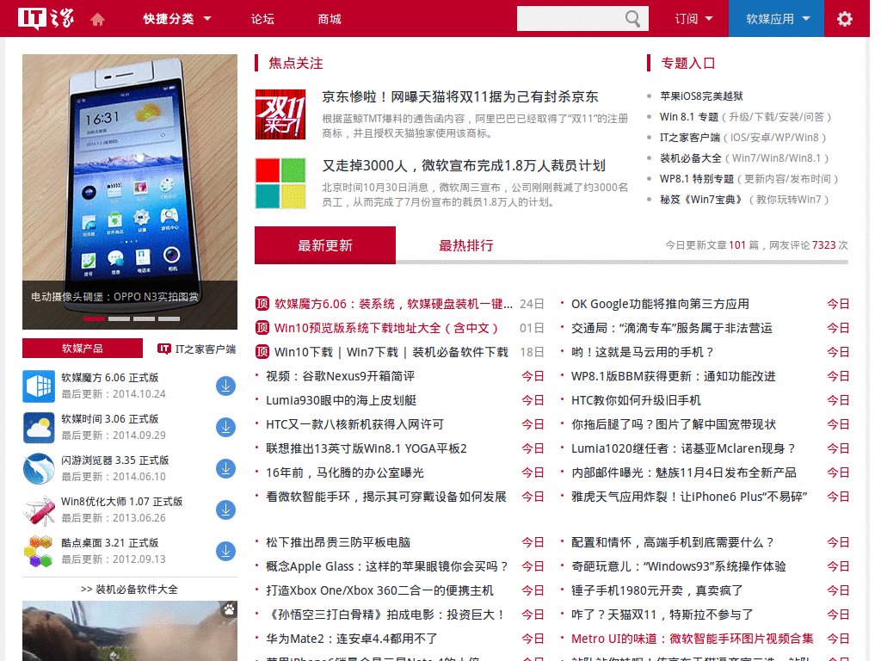Download 软媒时间 3.06 via arrow icon
Viewport: 881px width, 661px height.
coord(226,427)
